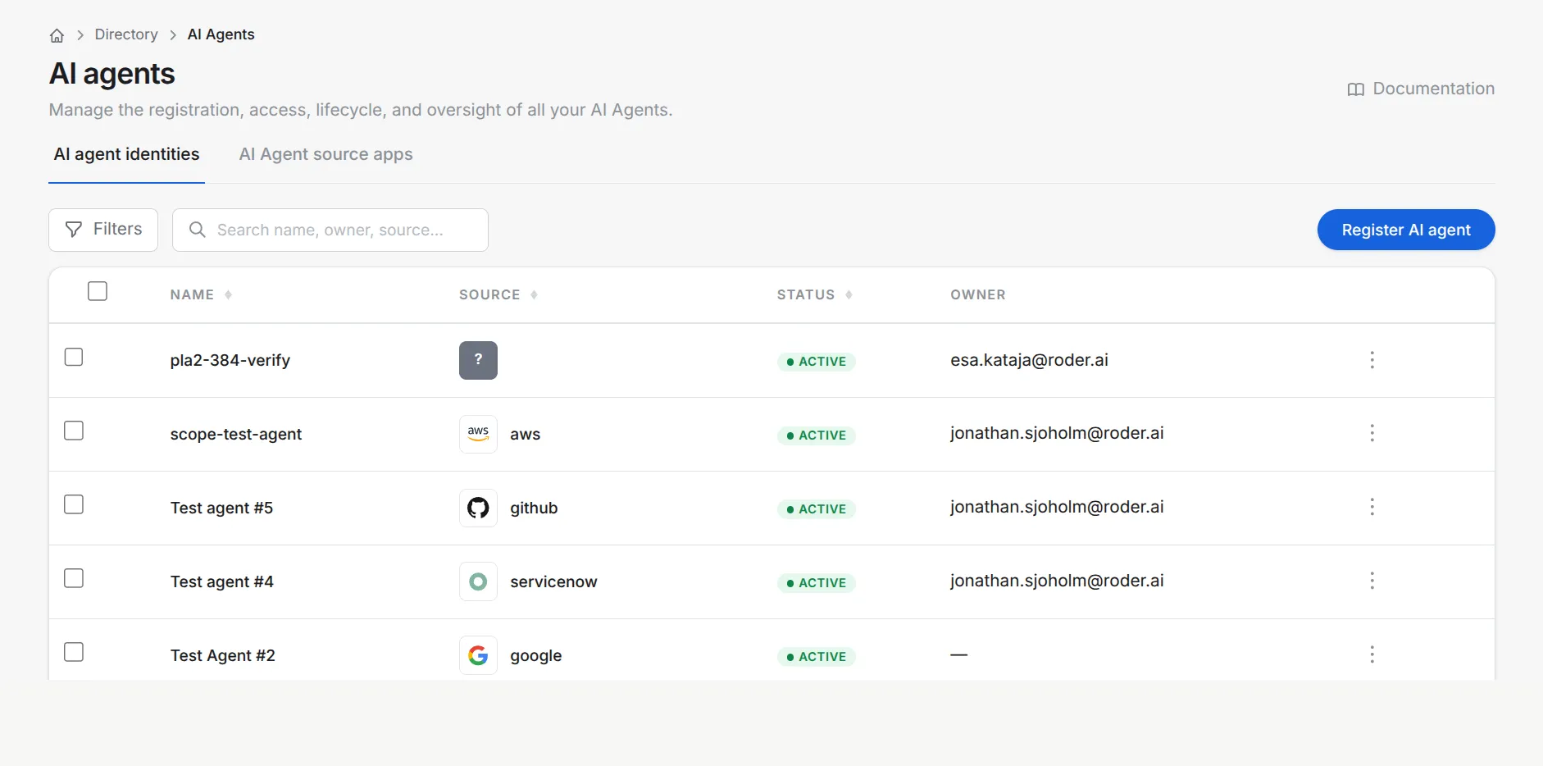This screenshot has width=1543, height=766.
Task: Click the github source label
Action: coord(534,508)
